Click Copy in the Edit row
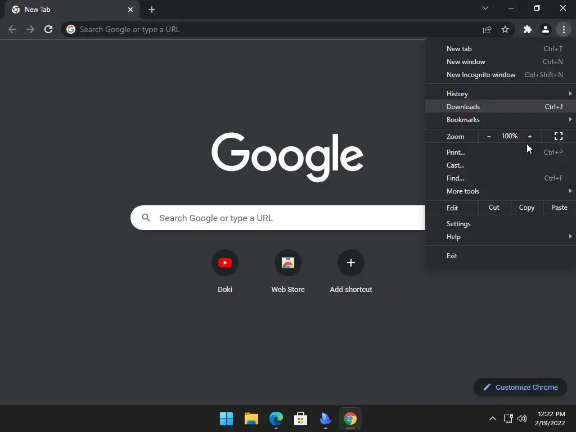The height and width of the screenshot is (432, 576). click(x=526, y=208)
